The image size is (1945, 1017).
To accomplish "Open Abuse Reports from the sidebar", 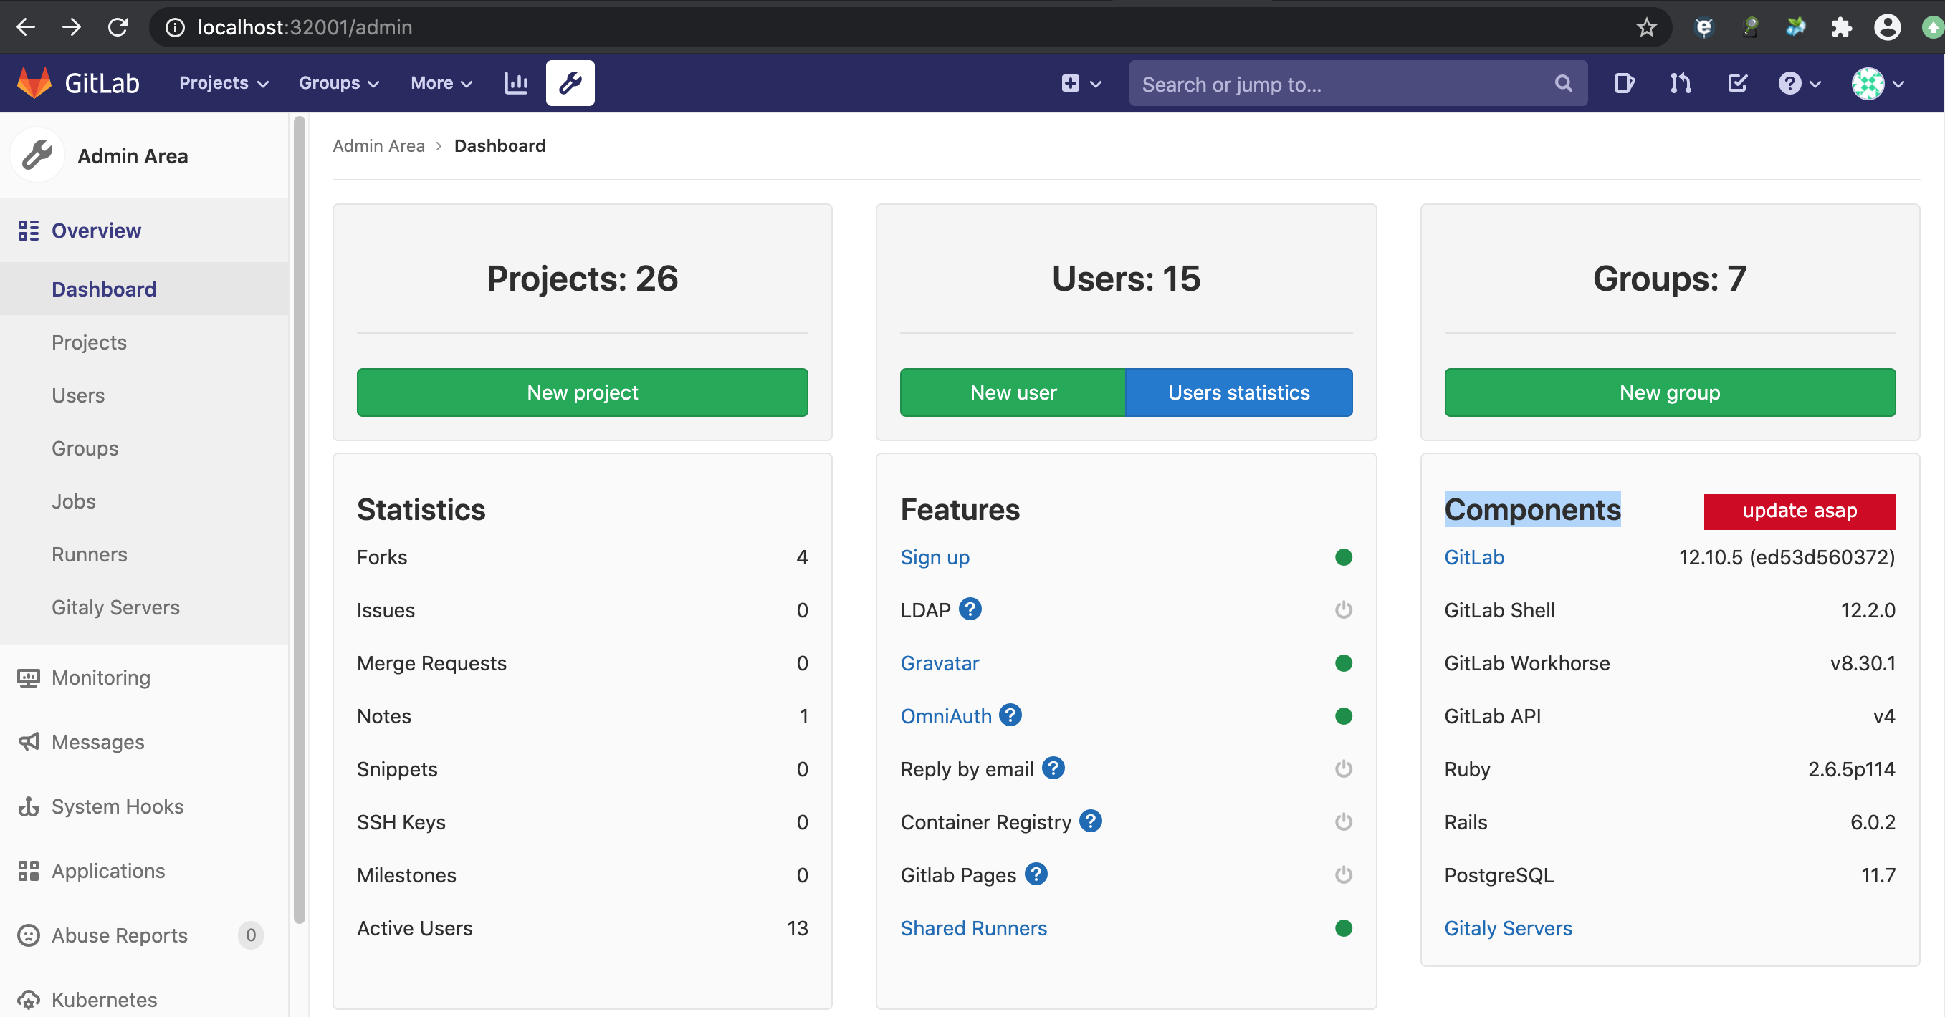I will pyautogui.click(x=118, y=935).
